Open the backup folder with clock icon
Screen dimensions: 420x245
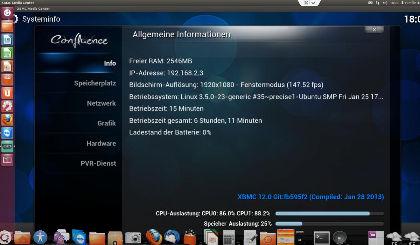click(268, 238)
